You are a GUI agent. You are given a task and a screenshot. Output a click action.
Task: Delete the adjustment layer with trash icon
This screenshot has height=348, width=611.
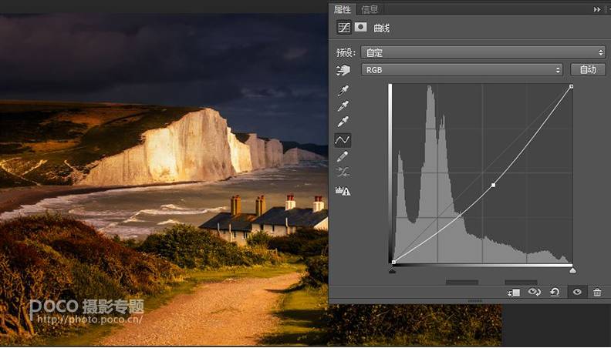coord(597,292)
